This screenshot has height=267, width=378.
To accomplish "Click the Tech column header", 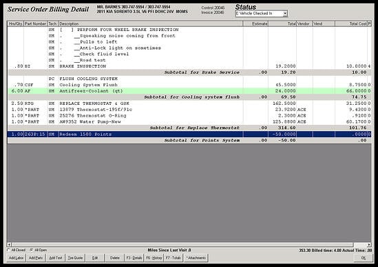I will pyautogui.click(x=52, y=23).
